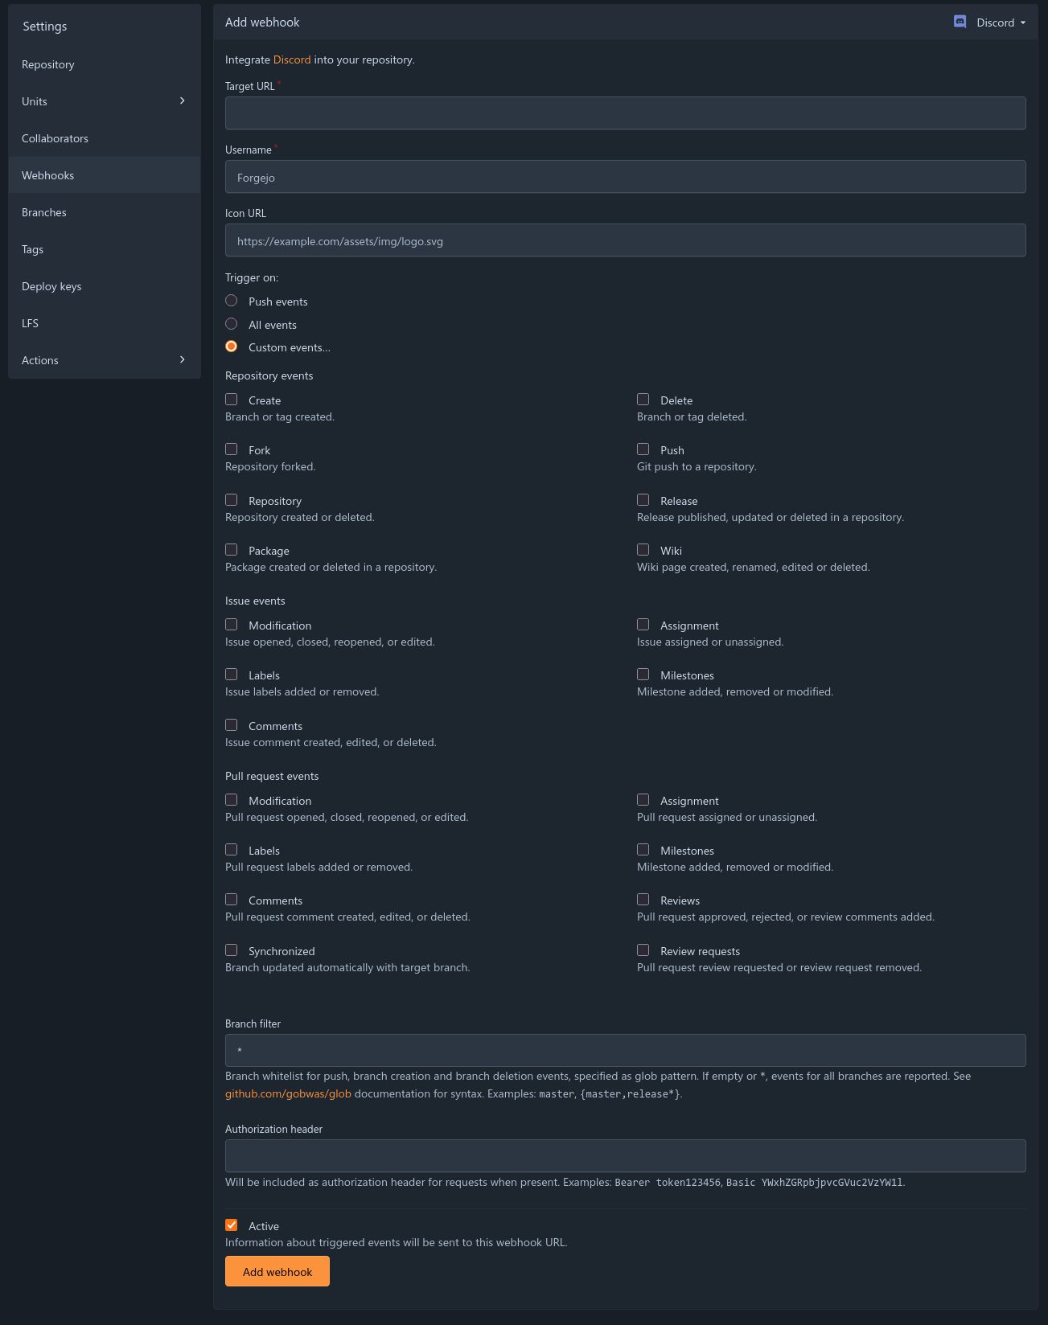The height and width of the screenshot is (1325, 1048).
Task: Focus the Target URL field
Action: pos(625,113)
